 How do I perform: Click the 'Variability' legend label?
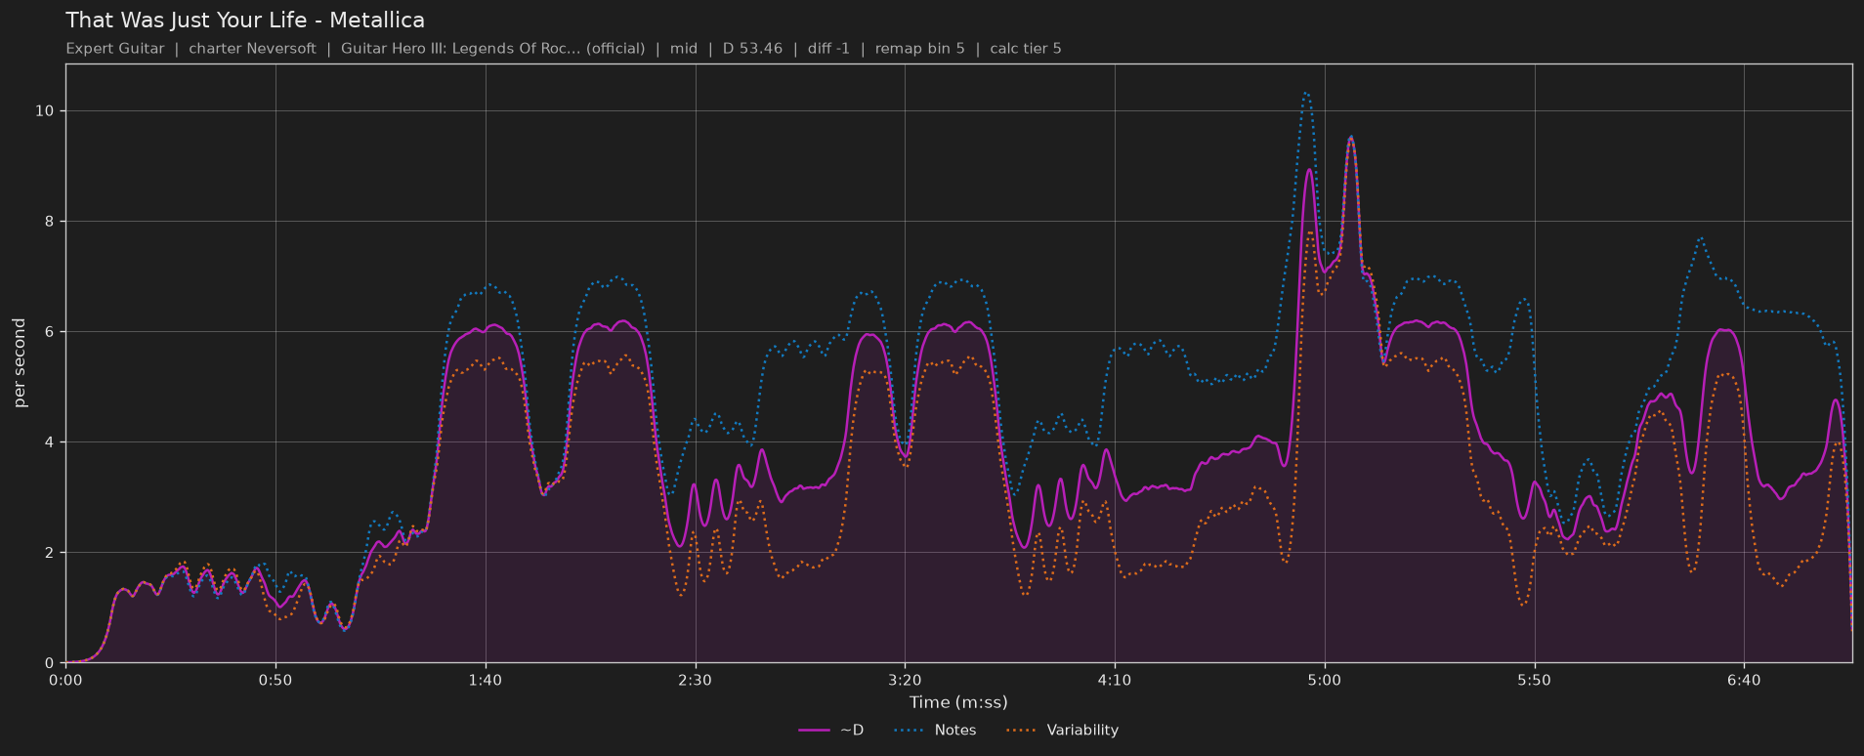1082,731
